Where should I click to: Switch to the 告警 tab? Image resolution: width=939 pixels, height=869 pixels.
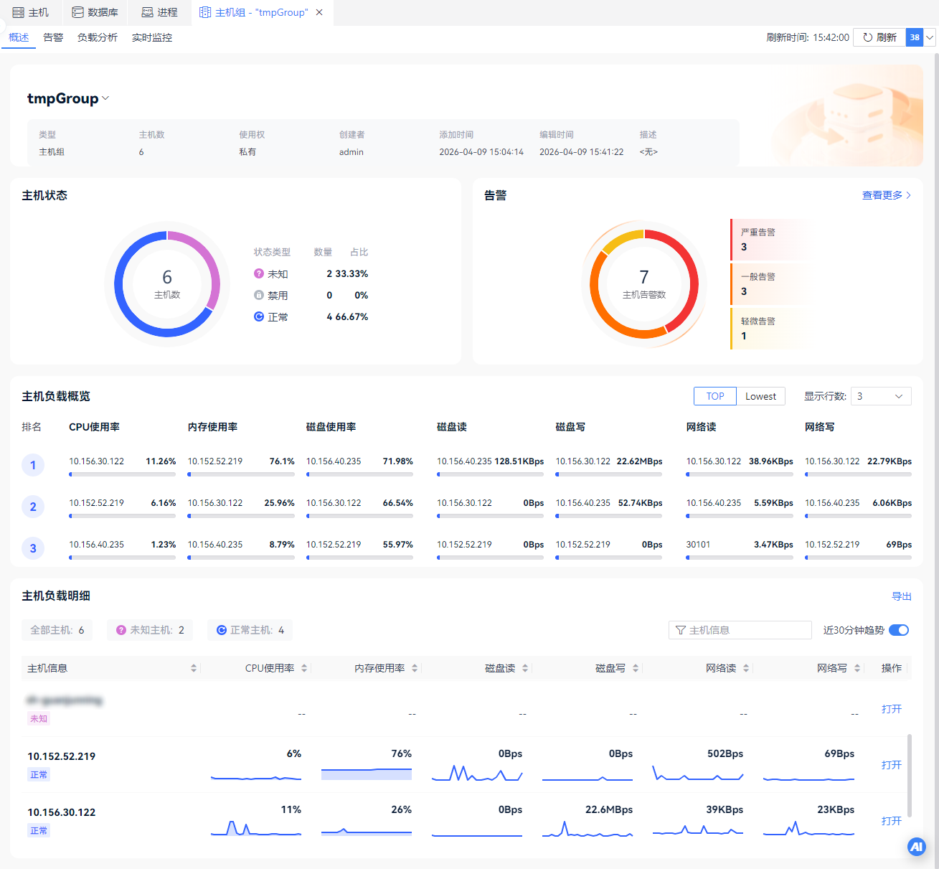click(x=53, y=37)
